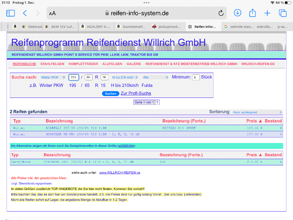
Task: Show the tab overview
Action: click(282, 13)
